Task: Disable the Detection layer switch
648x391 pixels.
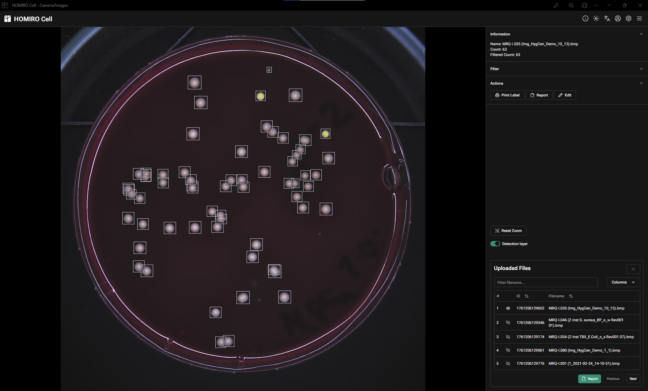Action: coord(495,243)
